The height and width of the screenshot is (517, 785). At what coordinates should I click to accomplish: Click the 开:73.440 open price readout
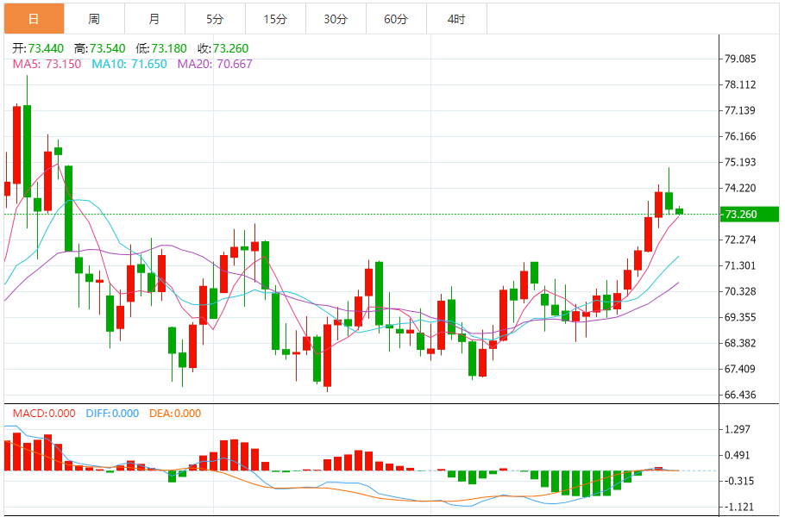coord(38,48)
